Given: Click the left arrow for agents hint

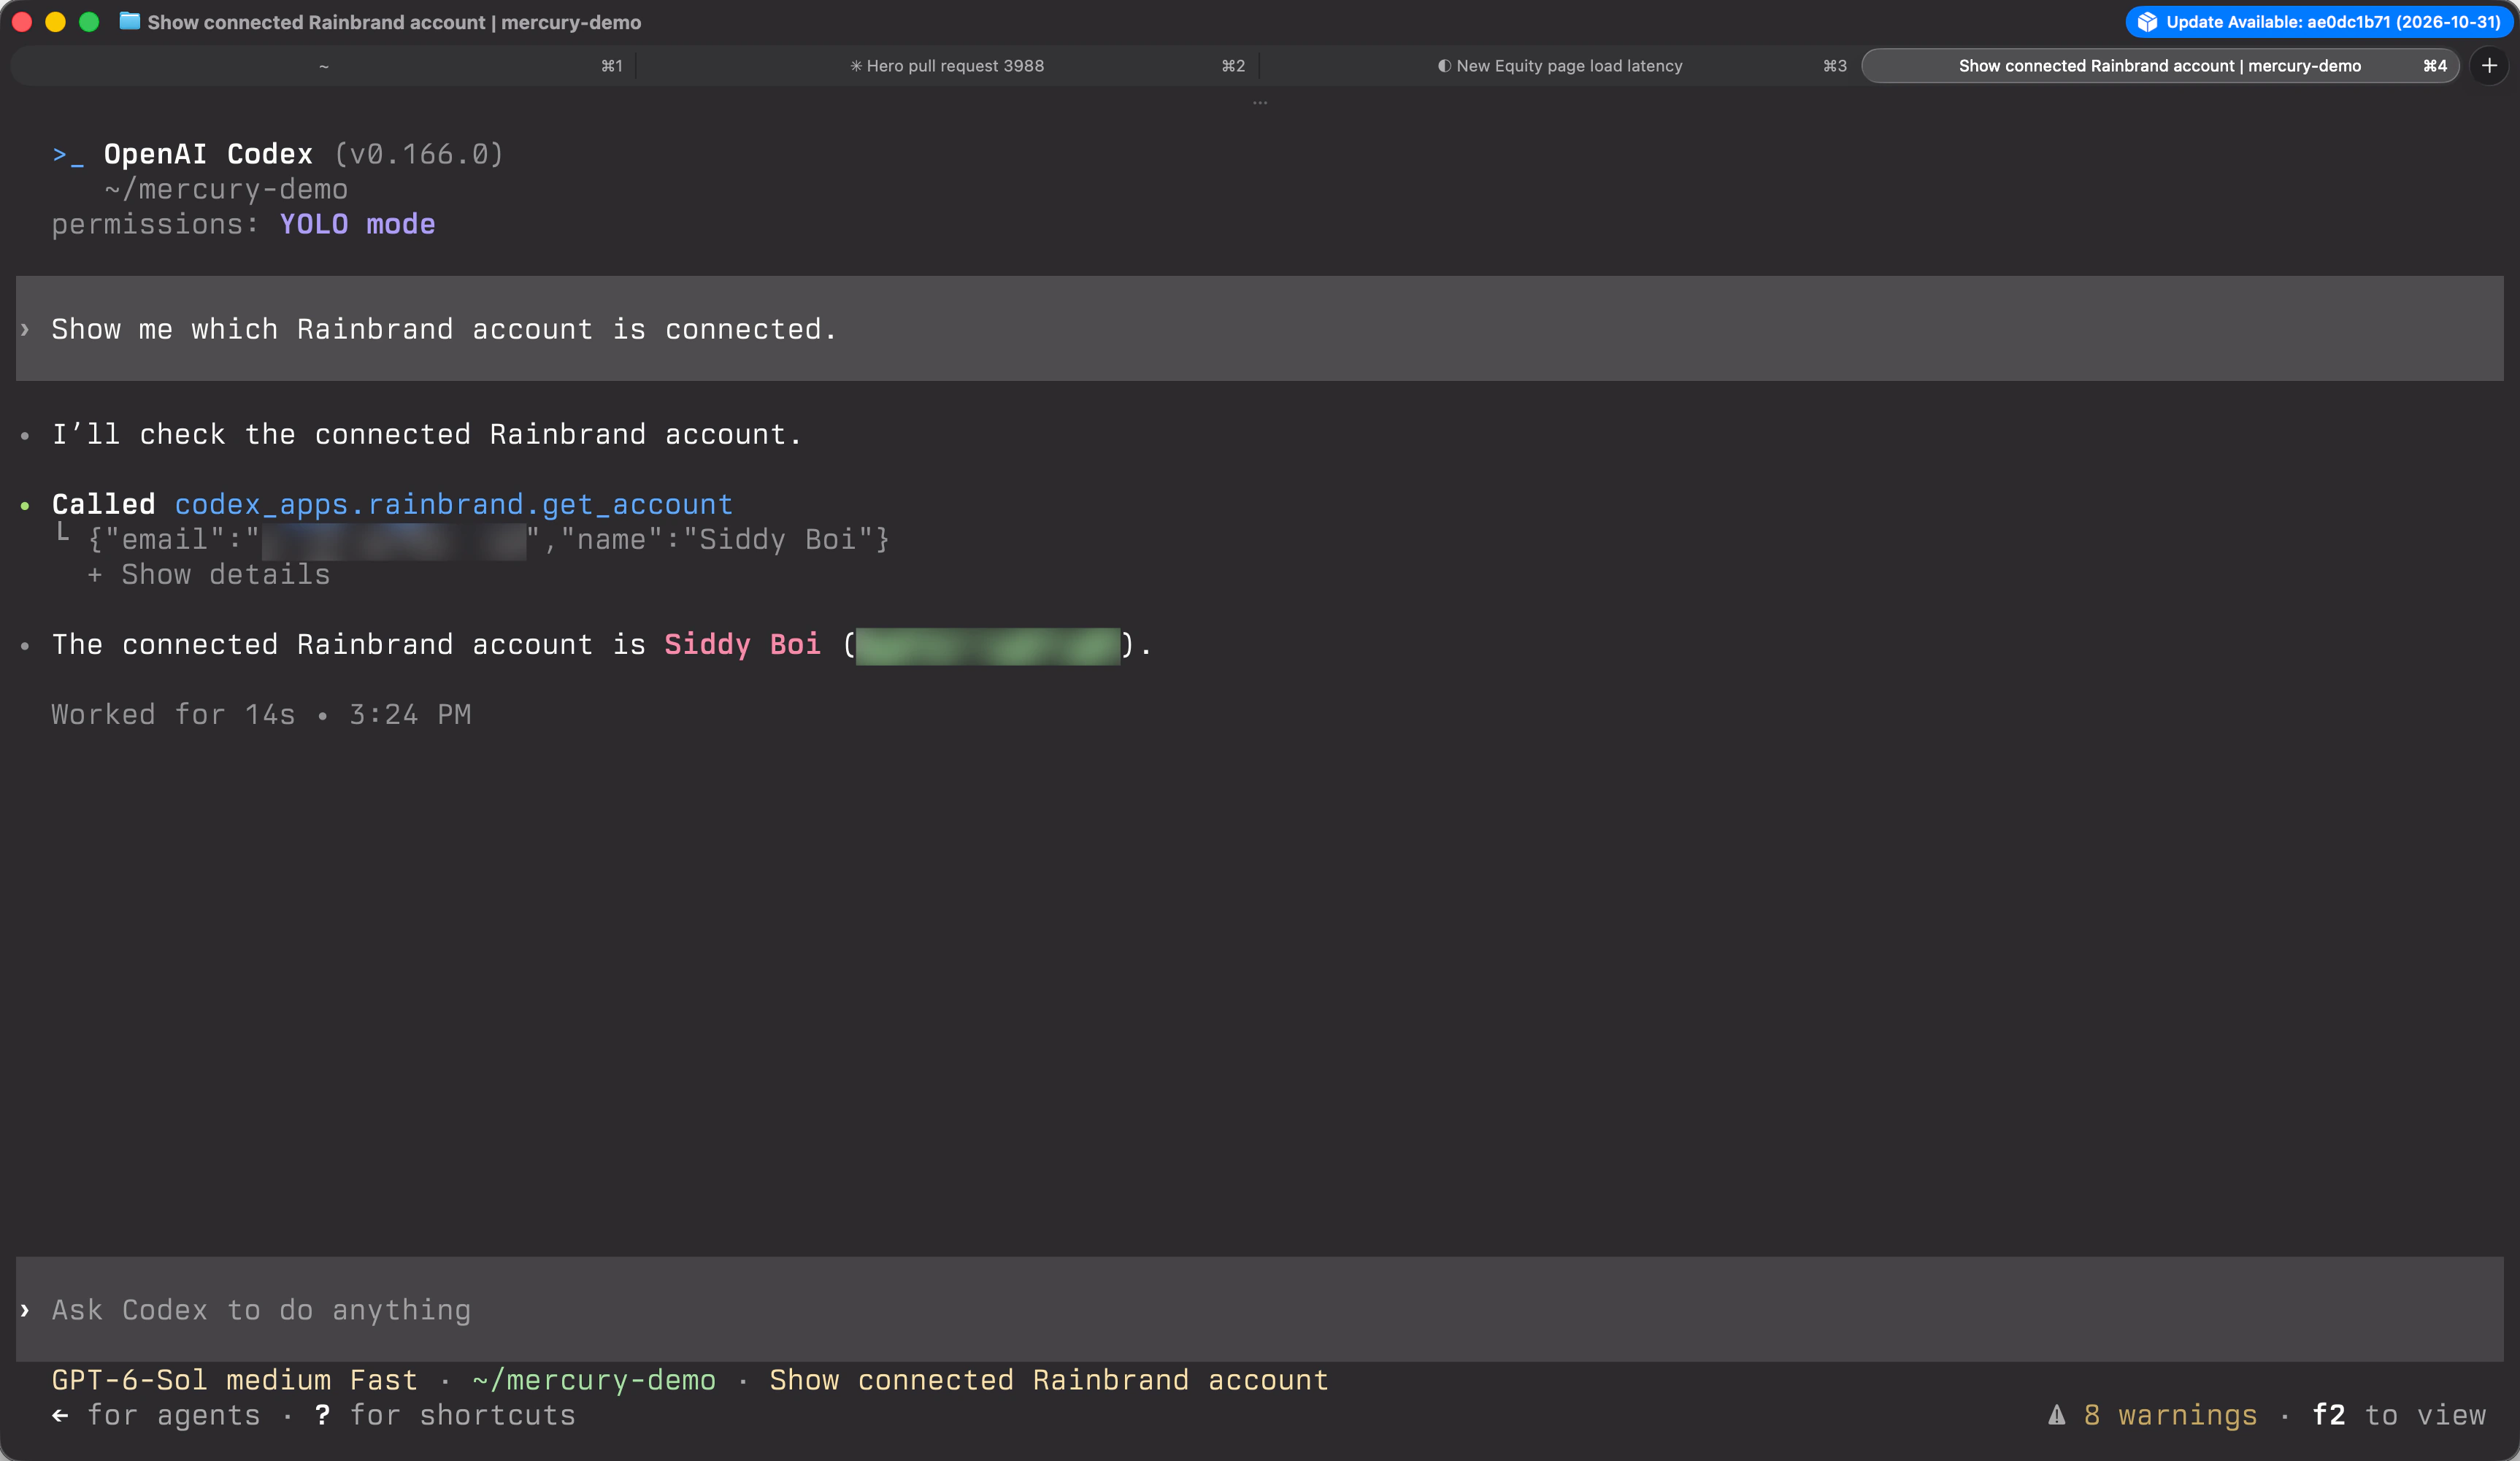Looking at the screenshot, I should (x=61, y=1415).
